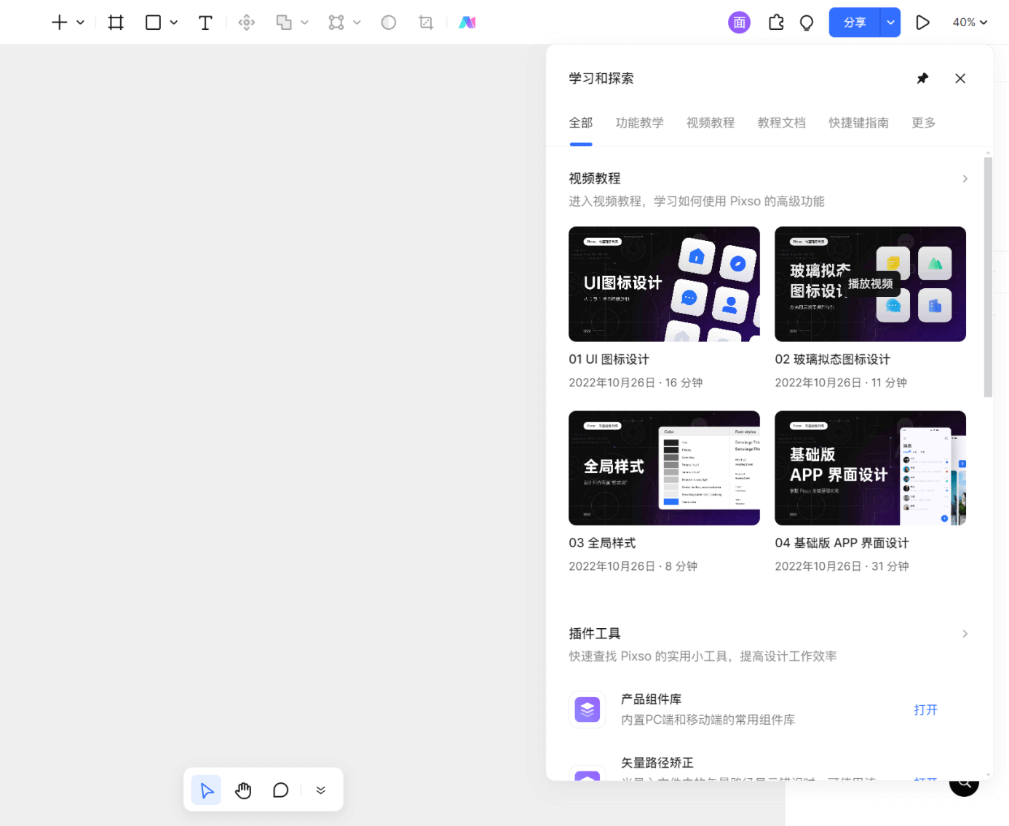Click the 矢量路径矫正 plugin name
The image size is (1009, 826).
click(x=657, y=763)
